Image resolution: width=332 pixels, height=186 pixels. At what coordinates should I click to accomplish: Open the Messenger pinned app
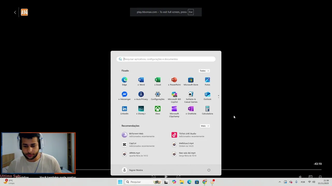click(125, 96)
